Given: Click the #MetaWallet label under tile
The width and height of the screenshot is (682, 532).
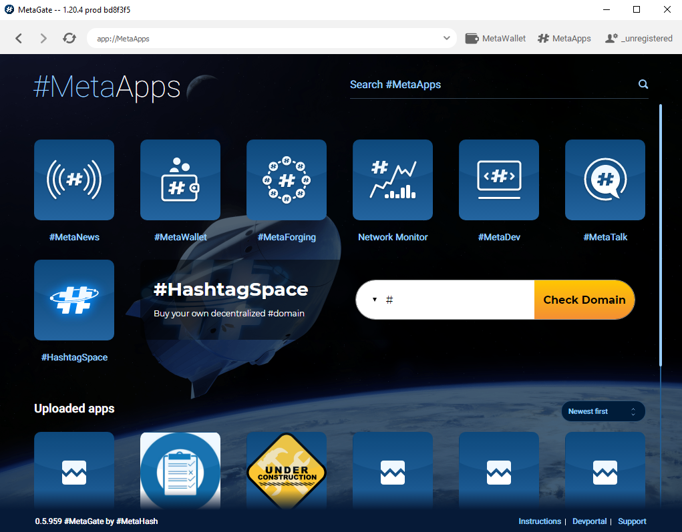Looking at the screenshot, I should point(180,237).
